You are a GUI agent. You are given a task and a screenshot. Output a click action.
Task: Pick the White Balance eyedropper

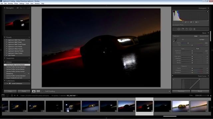[175, 40]
